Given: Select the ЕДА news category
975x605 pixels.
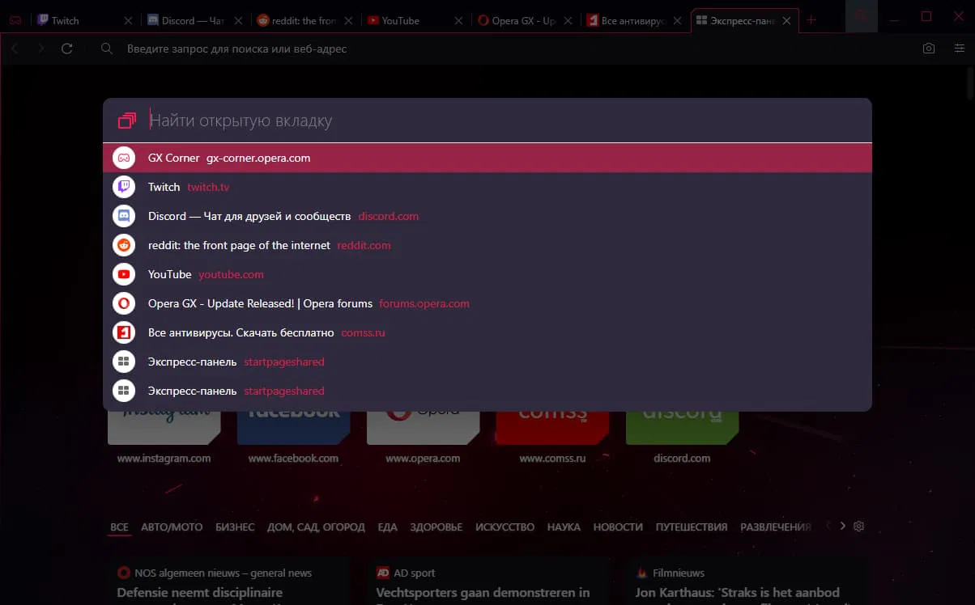Looking at the screenshot, I should (388, 527).
